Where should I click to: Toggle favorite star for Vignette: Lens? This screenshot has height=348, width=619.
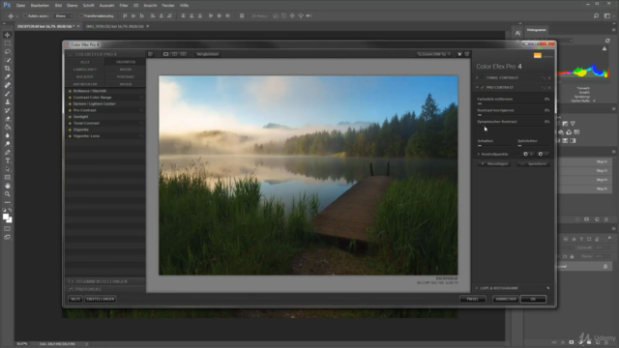click(70, 136)
